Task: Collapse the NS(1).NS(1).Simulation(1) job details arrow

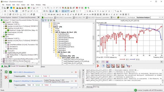Action: [x=72, y=72]
